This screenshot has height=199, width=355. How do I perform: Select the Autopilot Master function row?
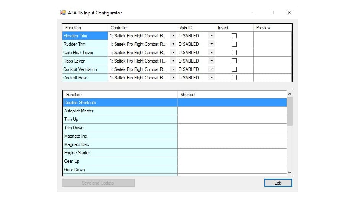coord(120,111)
